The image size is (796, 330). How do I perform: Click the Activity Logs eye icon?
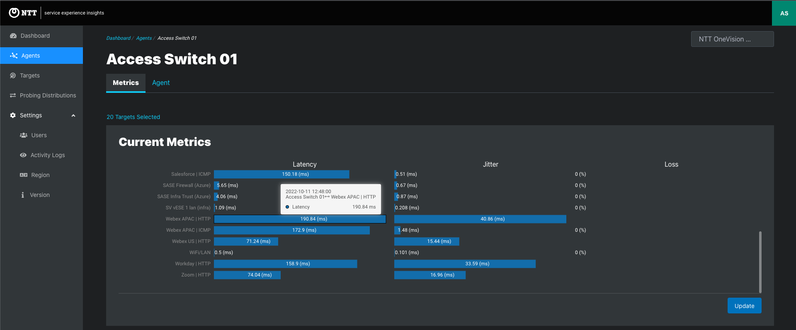pos(23,155)
